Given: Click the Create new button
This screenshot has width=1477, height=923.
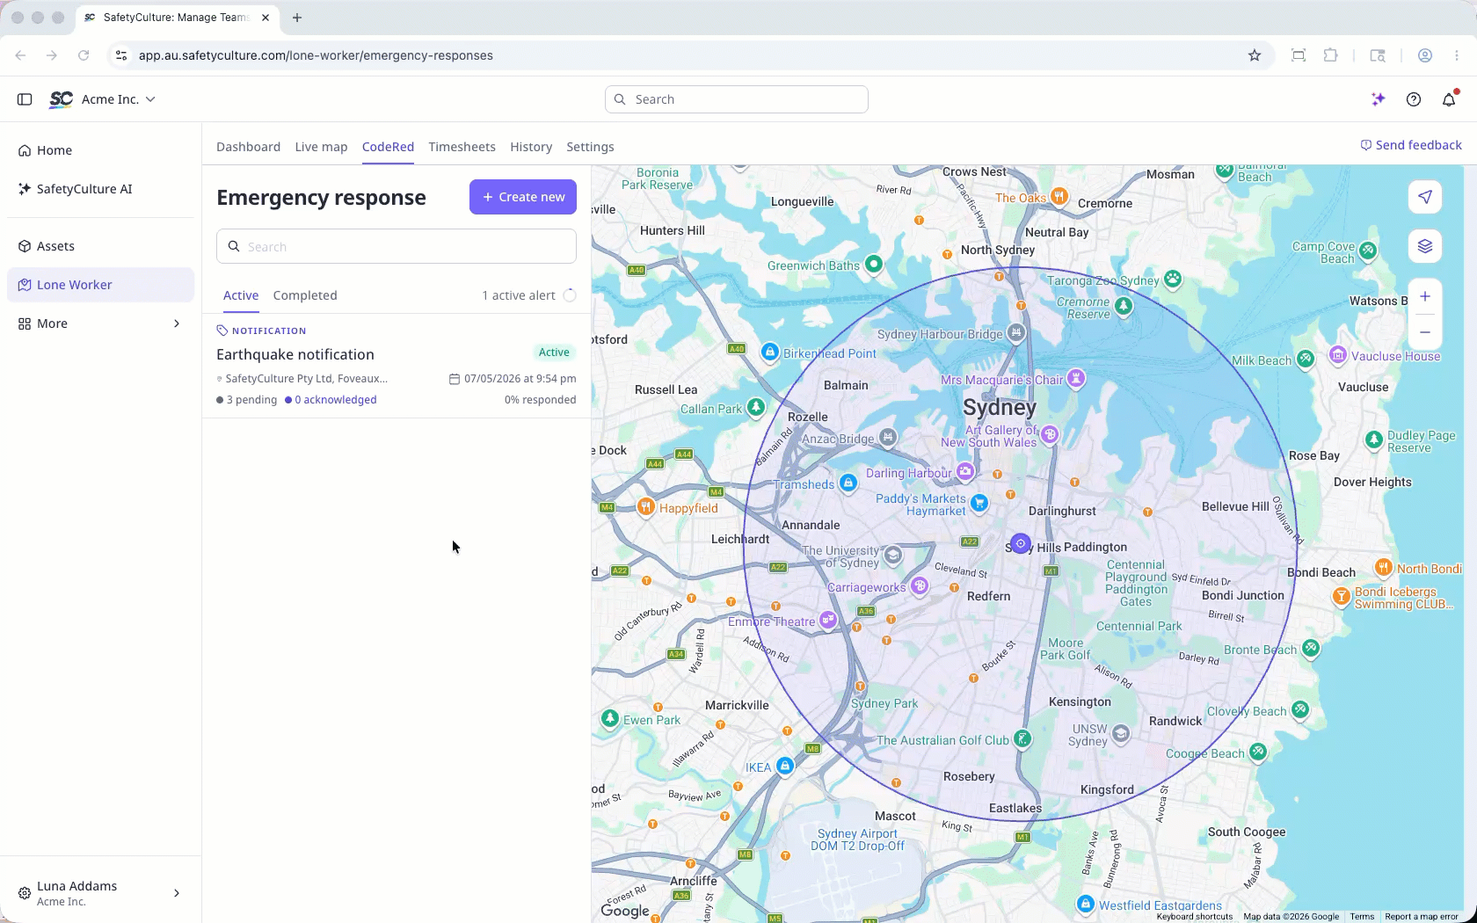Looking at the screenshot, I should tap(523, 197).
